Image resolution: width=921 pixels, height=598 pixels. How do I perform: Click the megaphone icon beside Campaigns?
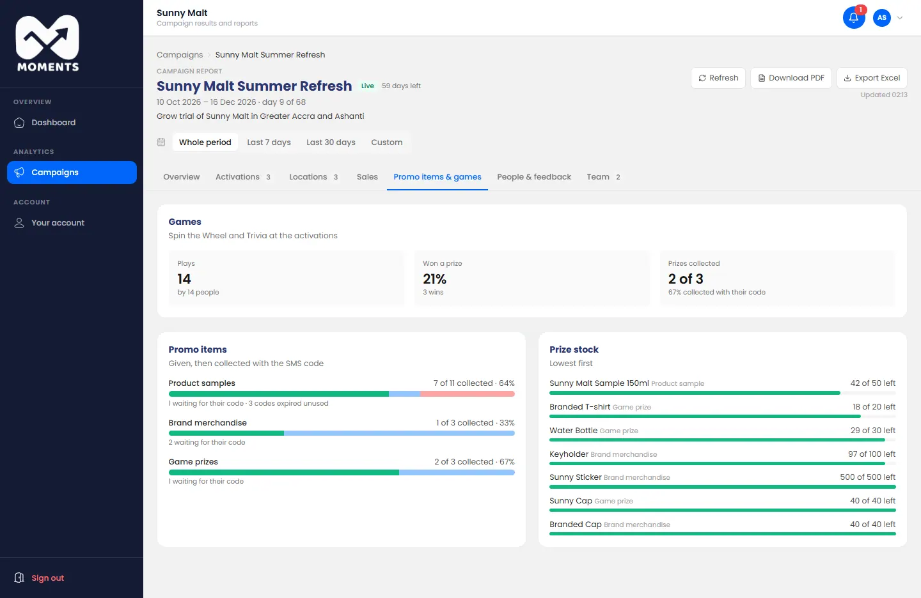tap(19, 172)
